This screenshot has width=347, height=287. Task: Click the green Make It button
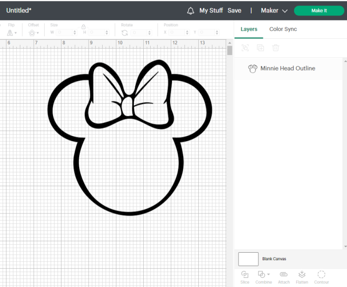(319, 10)
